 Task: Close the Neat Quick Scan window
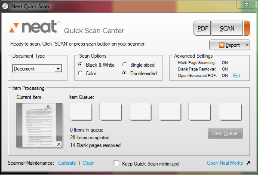point(246,4)
